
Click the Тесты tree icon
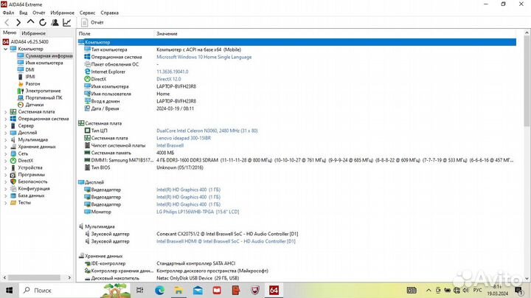coord(13,203)
